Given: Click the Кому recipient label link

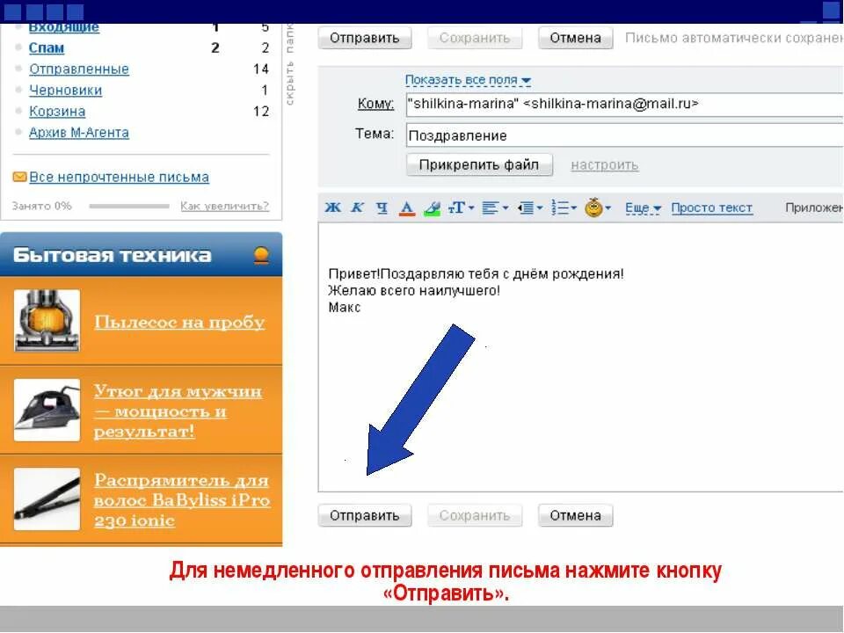Looking at the screenshot, I should pyautogui.click(x=375, y=104).
